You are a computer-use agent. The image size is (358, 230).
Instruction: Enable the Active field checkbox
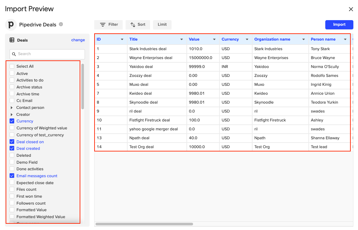[x=12, y=73]
